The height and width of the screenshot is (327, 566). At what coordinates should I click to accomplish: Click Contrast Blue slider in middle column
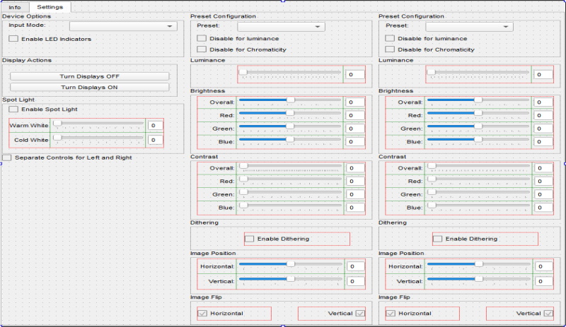coord(291,206)
